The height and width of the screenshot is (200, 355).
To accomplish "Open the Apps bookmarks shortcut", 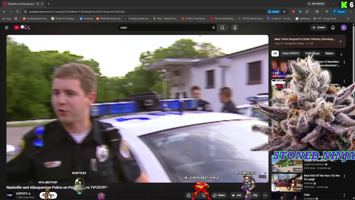I will click(7, 19).
